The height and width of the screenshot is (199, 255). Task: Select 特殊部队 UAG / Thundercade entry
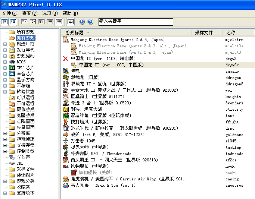pos(101,154)
